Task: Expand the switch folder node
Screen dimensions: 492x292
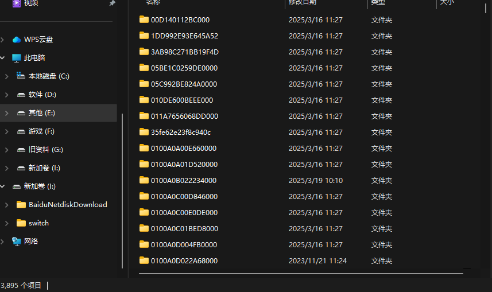Action: [x=7, y=223]
